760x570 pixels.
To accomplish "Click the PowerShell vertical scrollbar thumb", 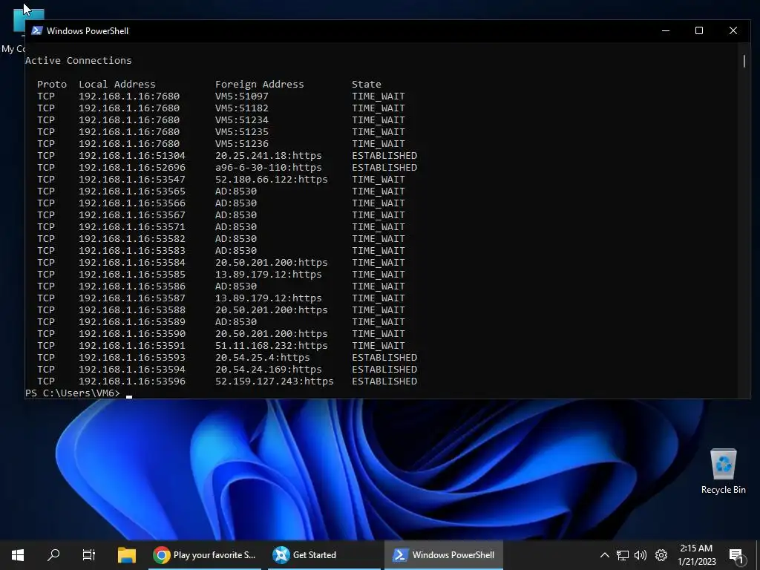I will [x=744, y=61].
